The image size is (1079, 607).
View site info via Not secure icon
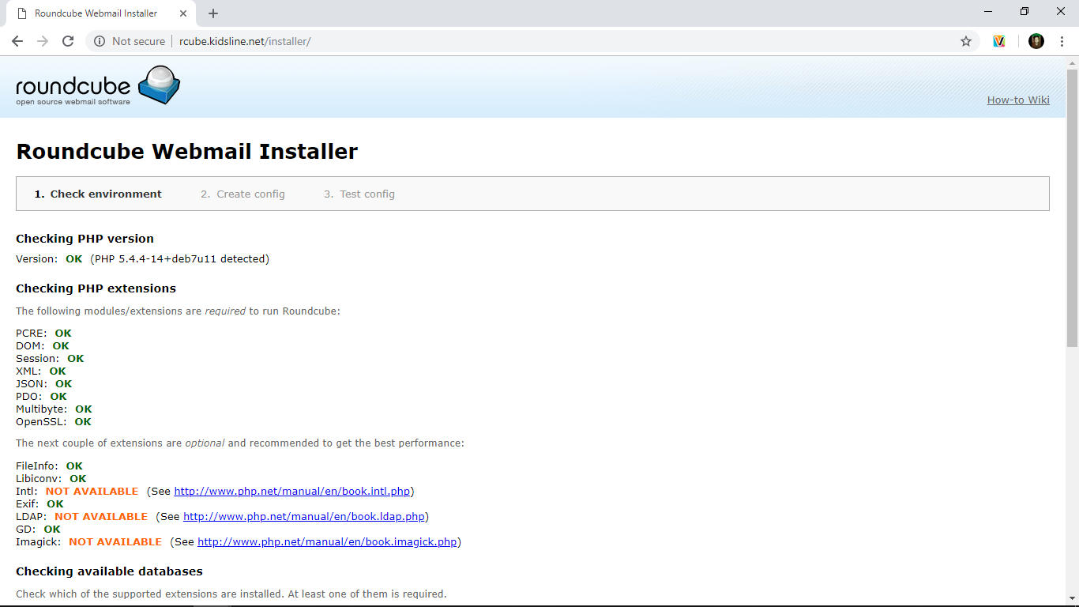(100, 41)
